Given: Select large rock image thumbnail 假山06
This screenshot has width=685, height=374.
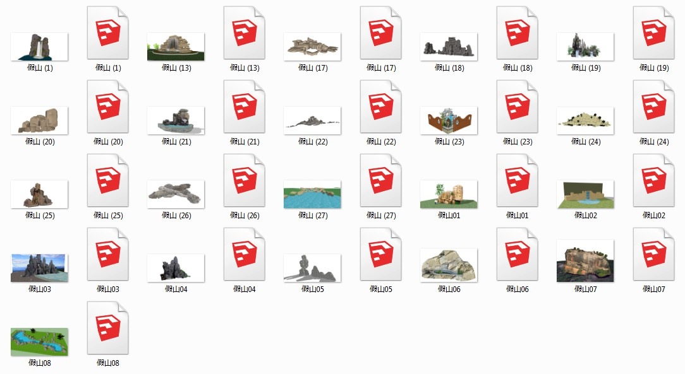Looking at the screenshot, I should 449,265.
